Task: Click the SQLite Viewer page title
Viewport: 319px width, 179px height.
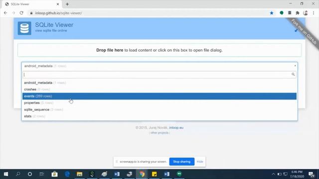Action: point(54,25)
